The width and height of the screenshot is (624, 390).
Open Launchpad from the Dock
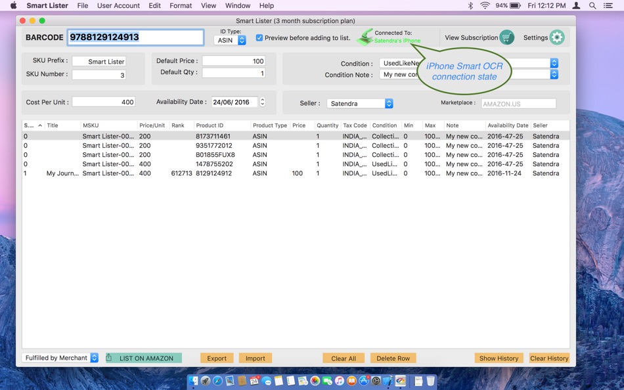pyautogui.click(x=206, y=381)
